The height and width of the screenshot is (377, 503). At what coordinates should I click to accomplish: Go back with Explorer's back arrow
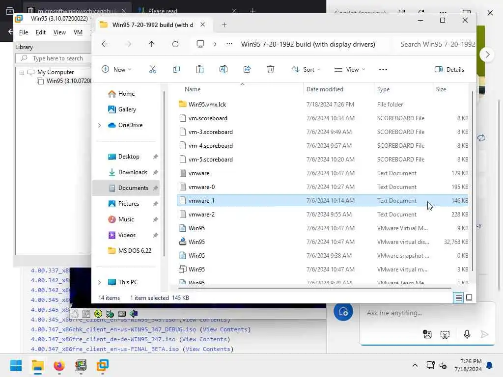coord(105,44)
